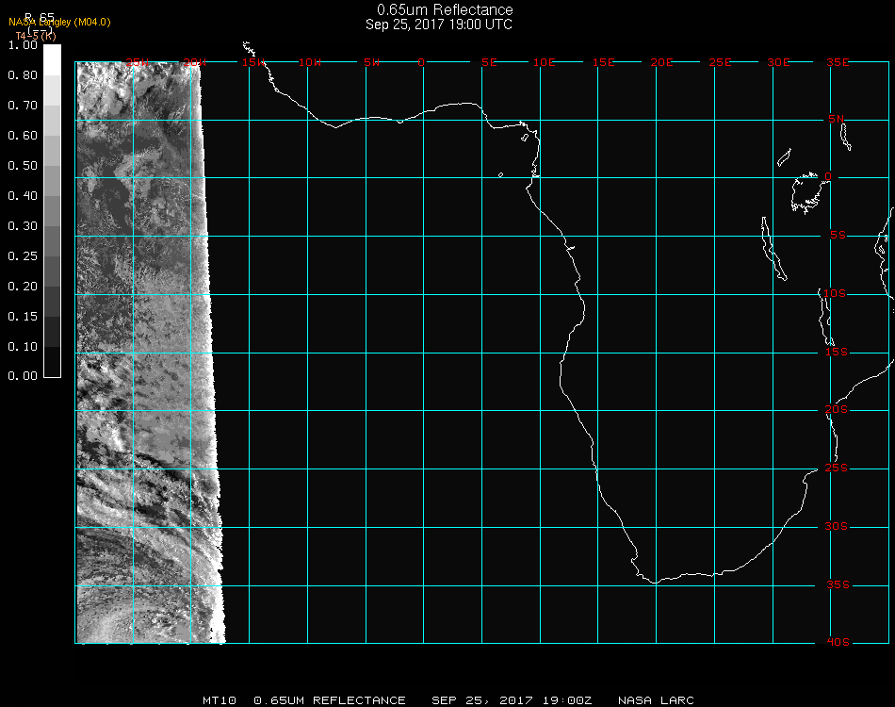Click the 0.50 level on the reflectance colorbar
895x707 pixels.
(53, 166)
